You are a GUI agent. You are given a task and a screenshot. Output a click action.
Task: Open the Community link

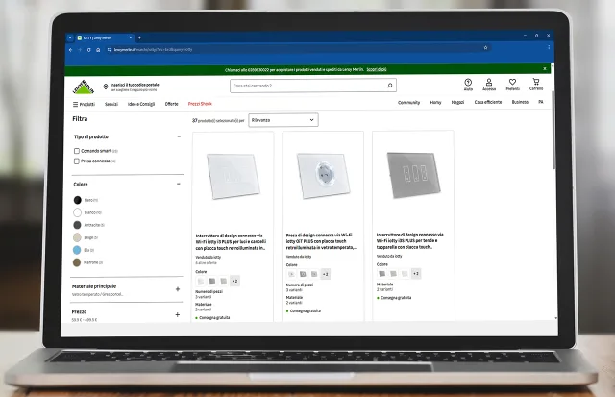pyautogui.click(x=408, y=102)
